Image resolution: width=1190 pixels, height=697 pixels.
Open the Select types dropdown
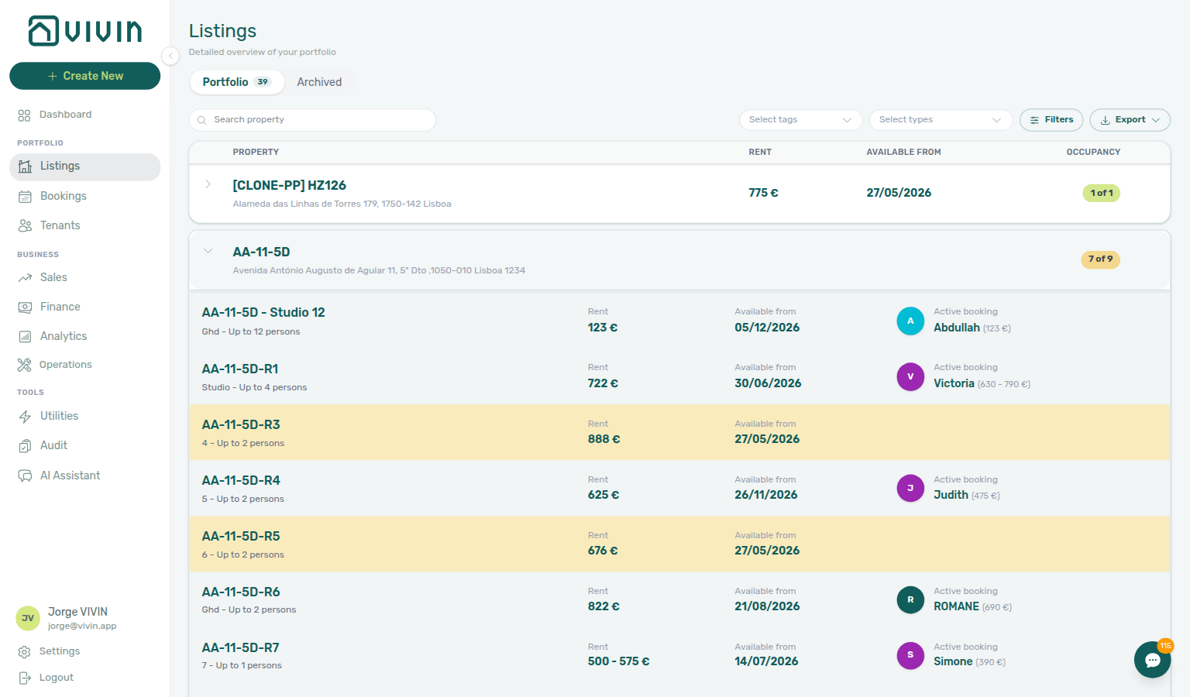(941, 120)
